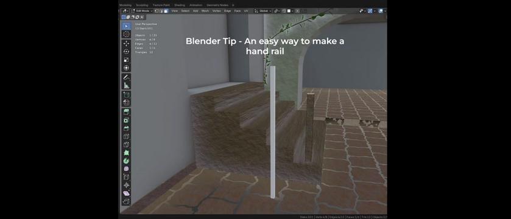Set selection mode to subtract
Image resolution: width=511 pixels, height=219 pixels.
(x=133, y=17)
